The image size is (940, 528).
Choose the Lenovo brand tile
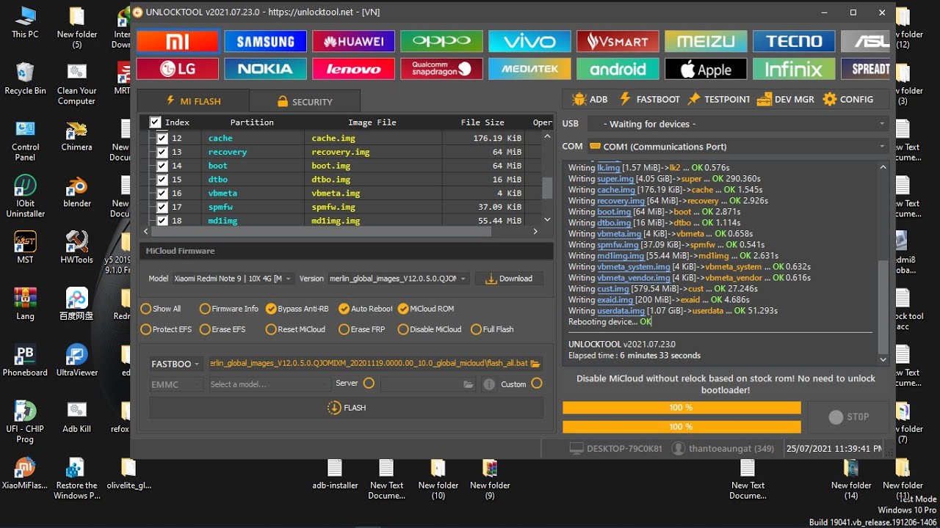tap(353, 69)
